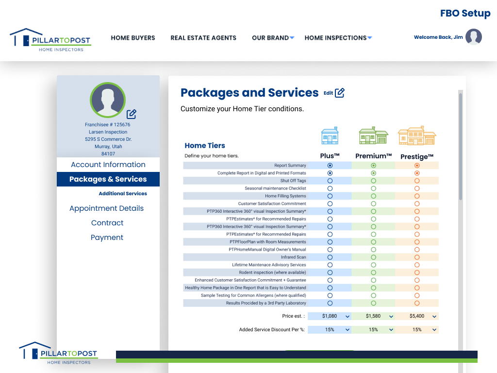This screenshot has width=497, height=373.
Task: Go to Appointment Details section
Action: click(106, 208)
